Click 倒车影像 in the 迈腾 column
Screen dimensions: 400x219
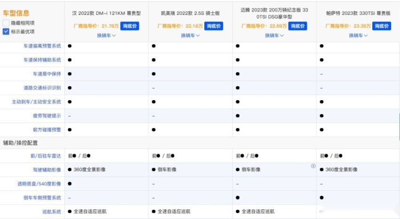tap(251, 170)
